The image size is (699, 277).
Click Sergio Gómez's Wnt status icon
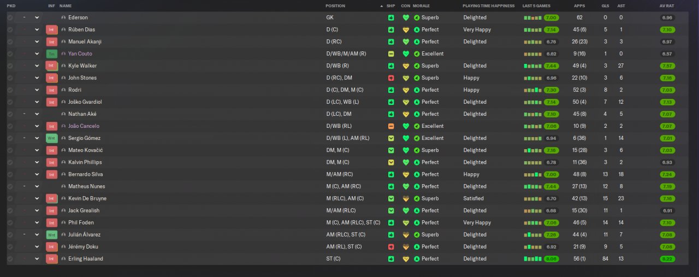(51, 138)
